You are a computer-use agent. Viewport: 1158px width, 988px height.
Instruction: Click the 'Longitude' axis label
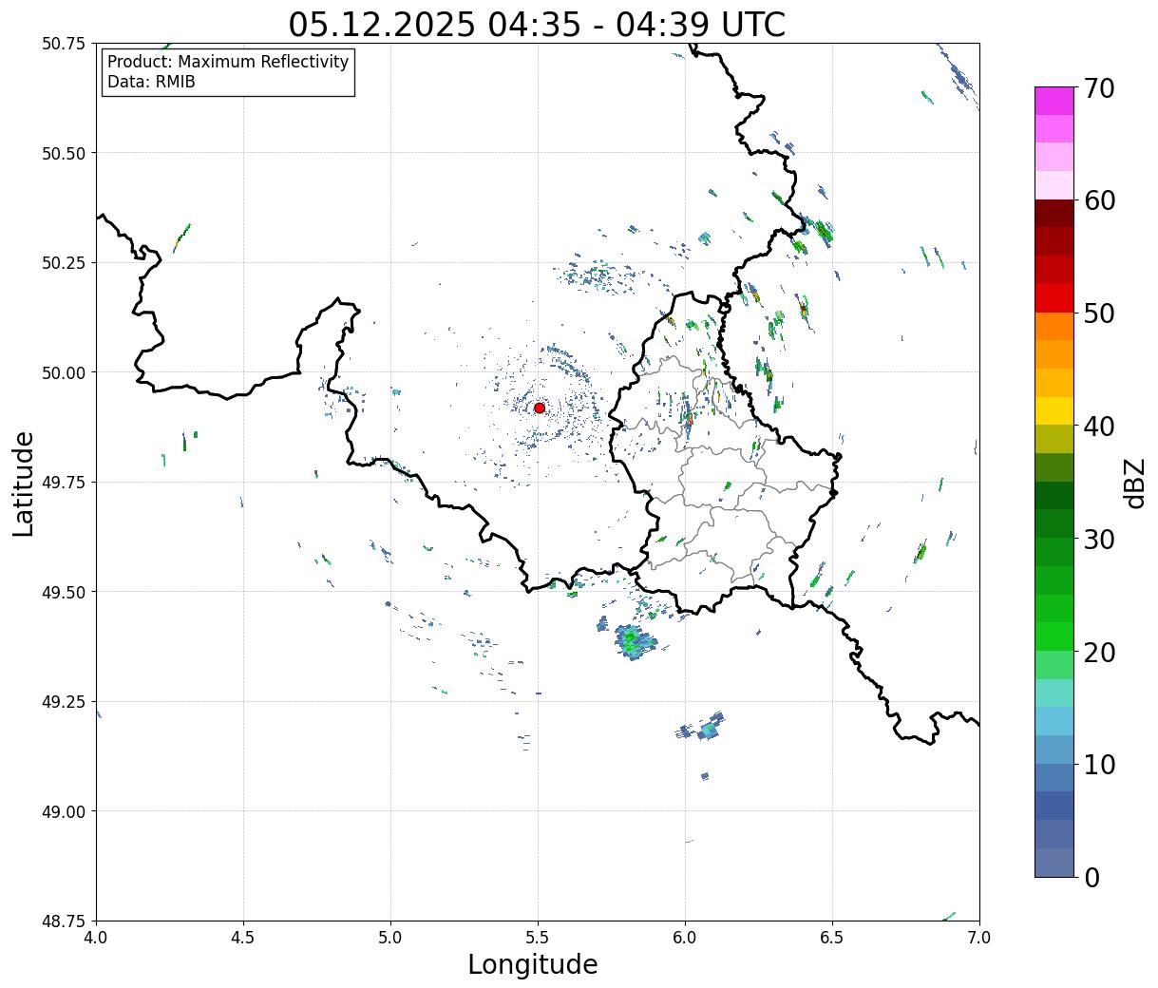(533, 964)
